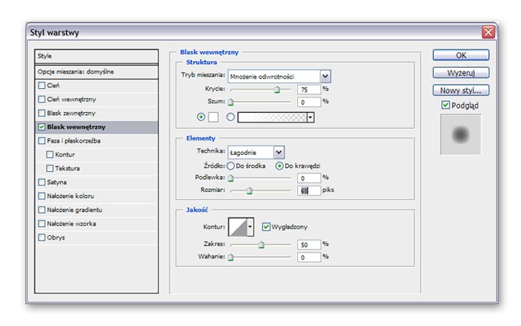Select the gradient radio button
Viewport: 521px width, 326px height.
(x=230, y=116)
